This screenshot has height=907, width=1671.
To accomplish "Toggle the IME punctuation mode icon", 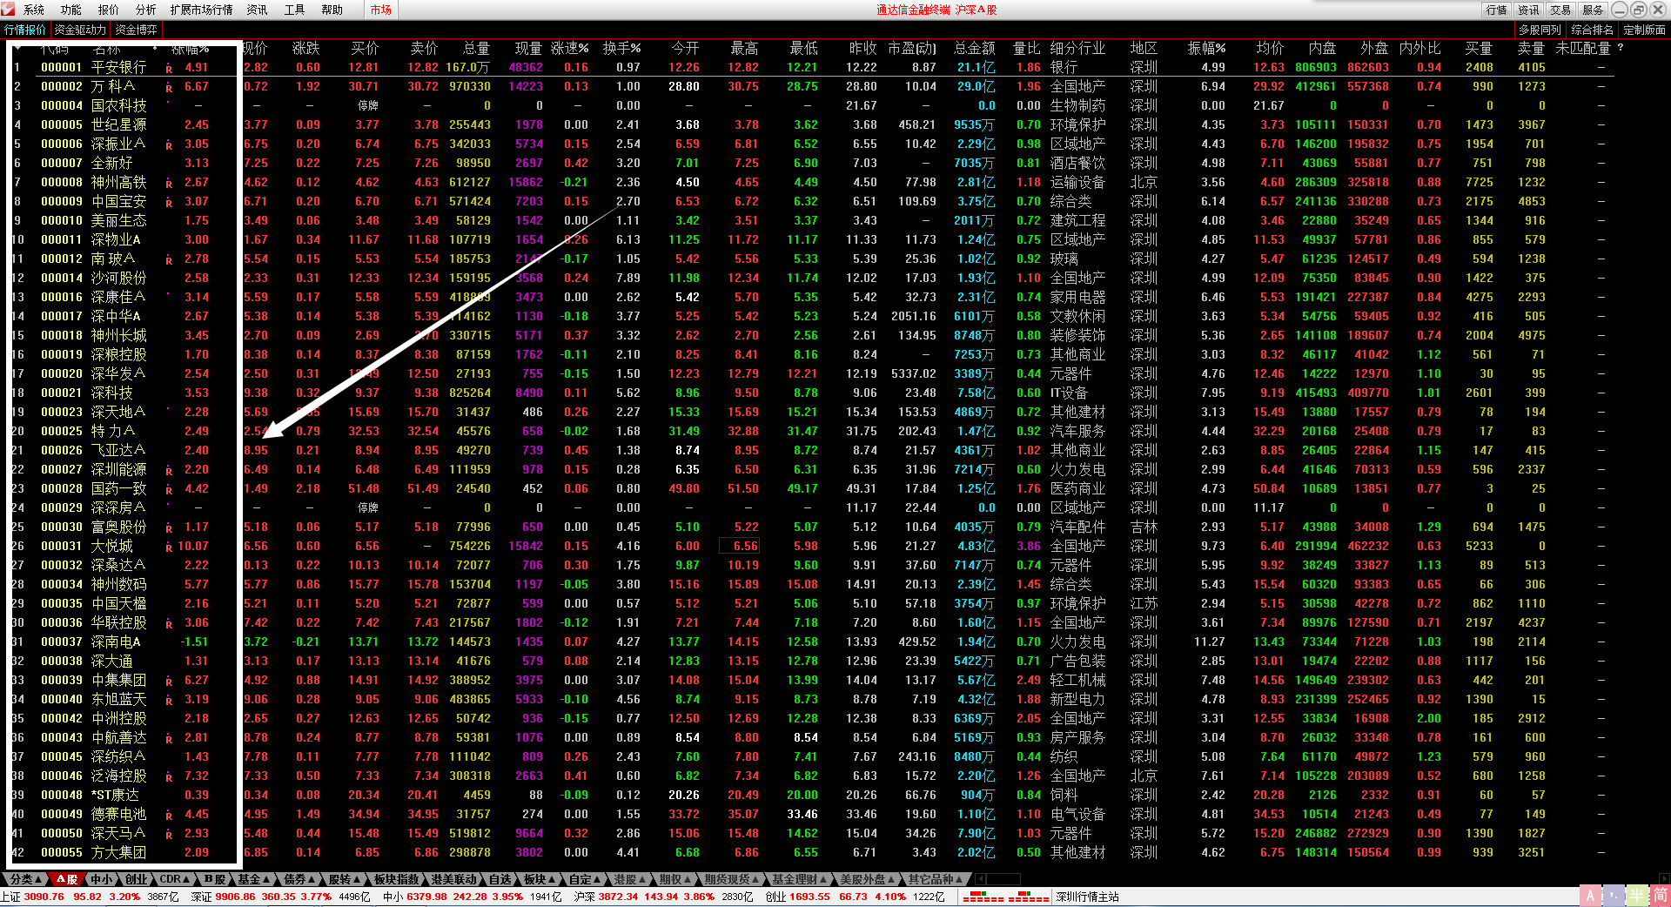I will tap(1614, 896).
